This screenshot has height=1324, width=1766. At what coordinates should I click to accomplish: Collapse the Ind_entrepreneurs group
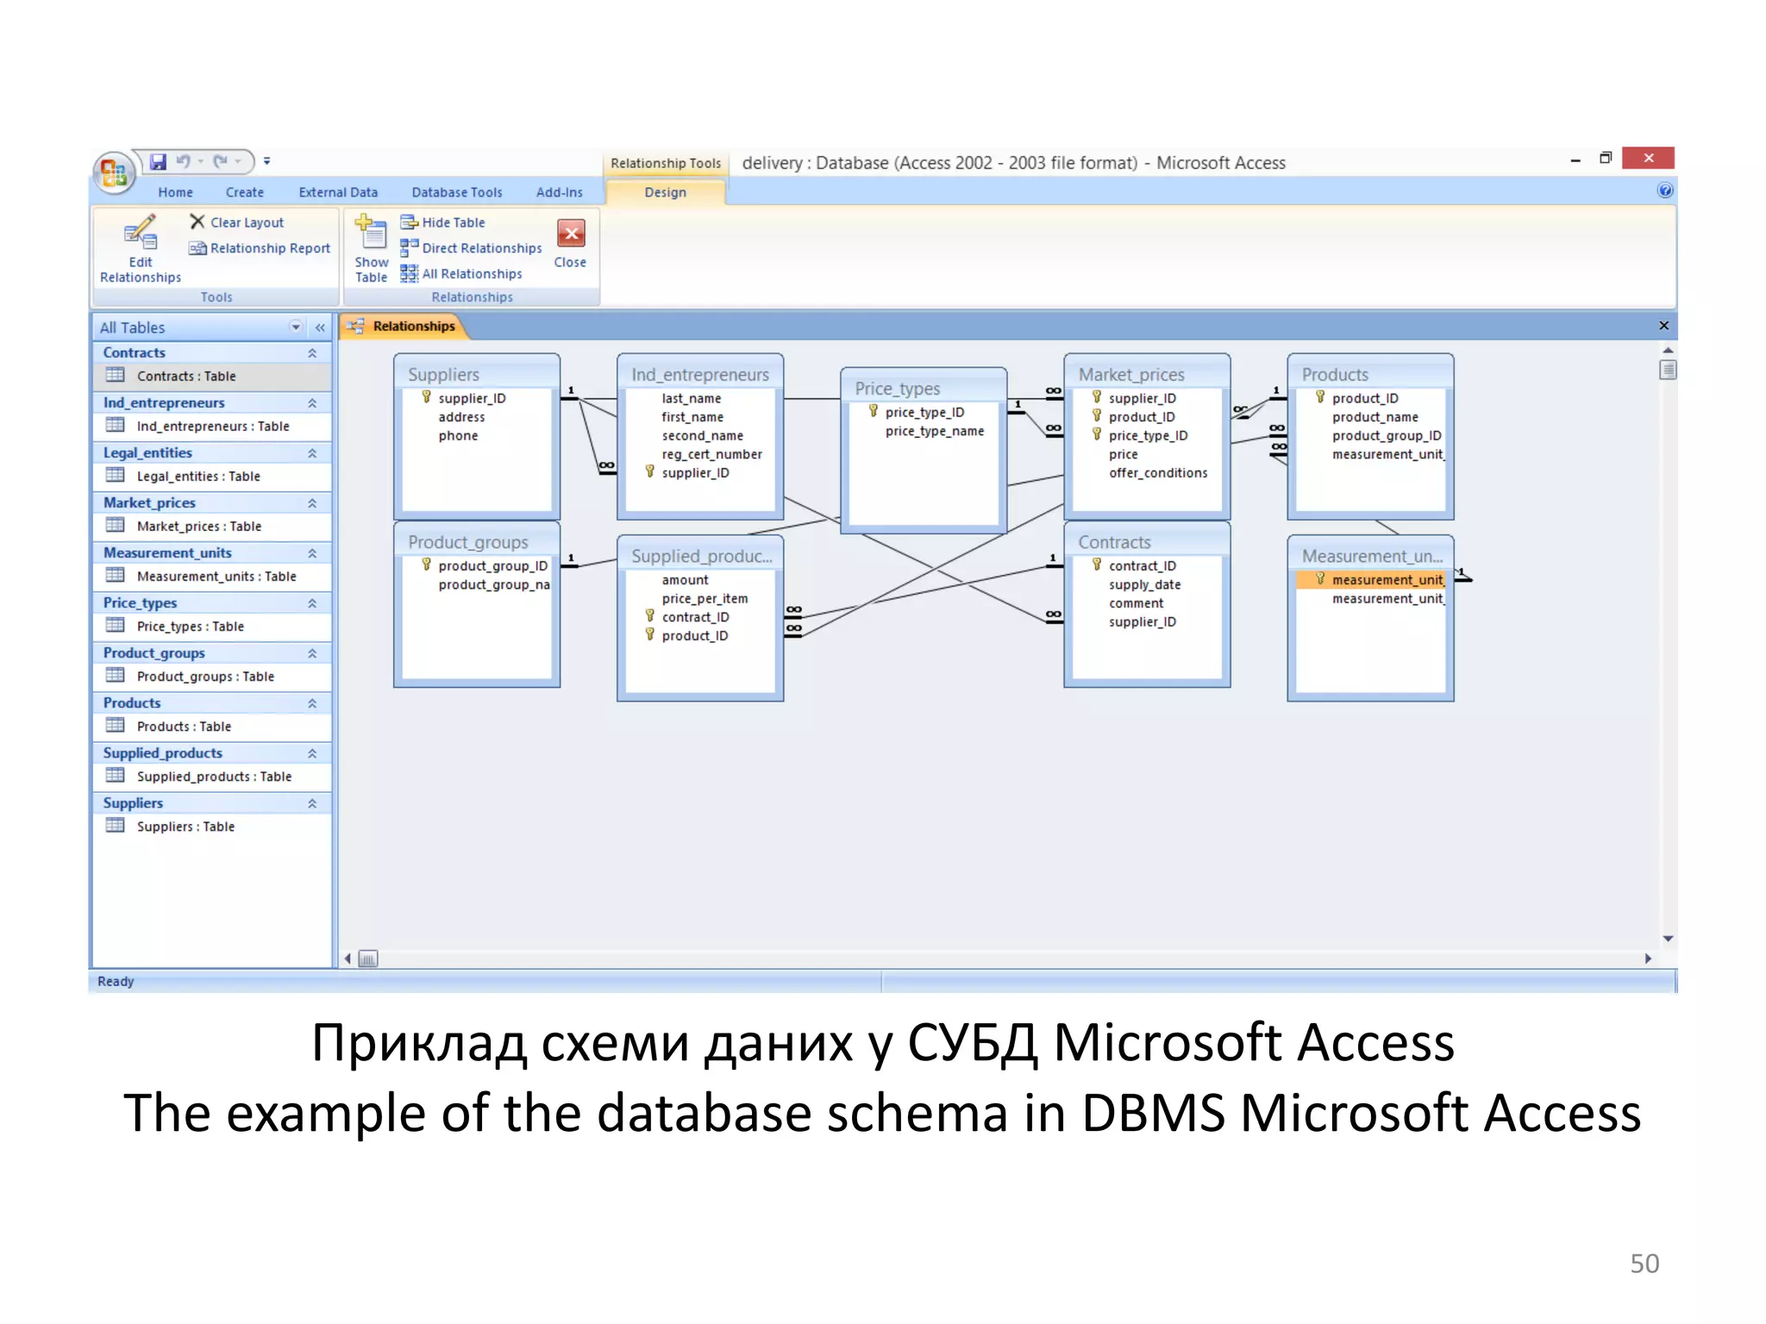click(312, 403)
